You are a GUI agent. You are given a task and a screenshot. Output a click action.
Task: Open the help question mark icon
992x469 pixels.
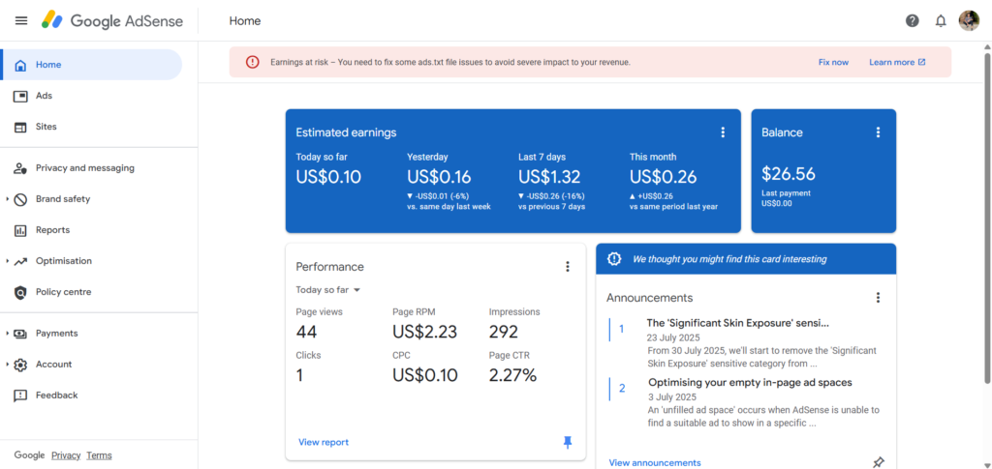(913, 21)
